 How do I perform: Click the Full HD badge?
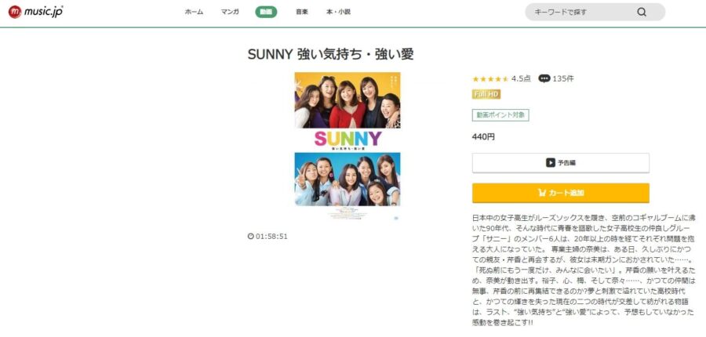pos(486,95)
